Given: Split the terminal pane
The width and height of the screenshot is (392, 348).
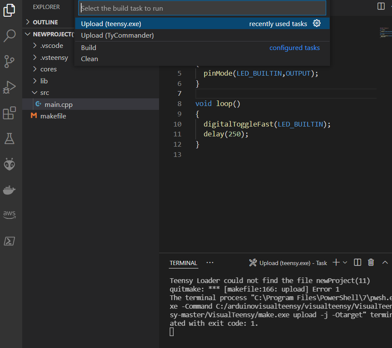Looking at the screenshot, I should pyautogui.click(x=357, y=262).
